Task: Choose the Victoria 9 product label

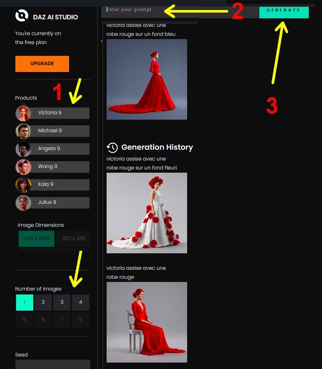Action: pos(50,112)
